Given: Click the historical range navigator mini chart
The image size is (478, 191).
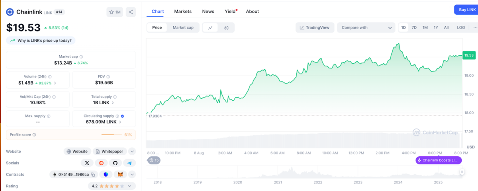Looking at the screenshot, I should point(305,172).
